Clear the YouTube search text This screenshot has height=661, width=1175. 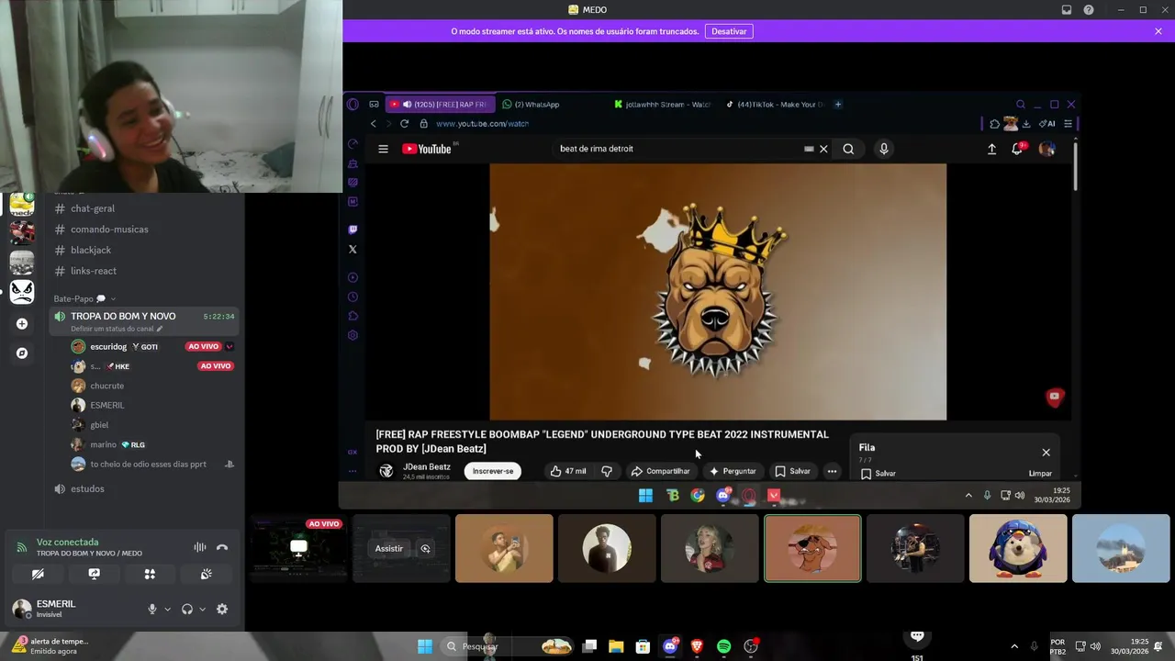pos(823,149)
